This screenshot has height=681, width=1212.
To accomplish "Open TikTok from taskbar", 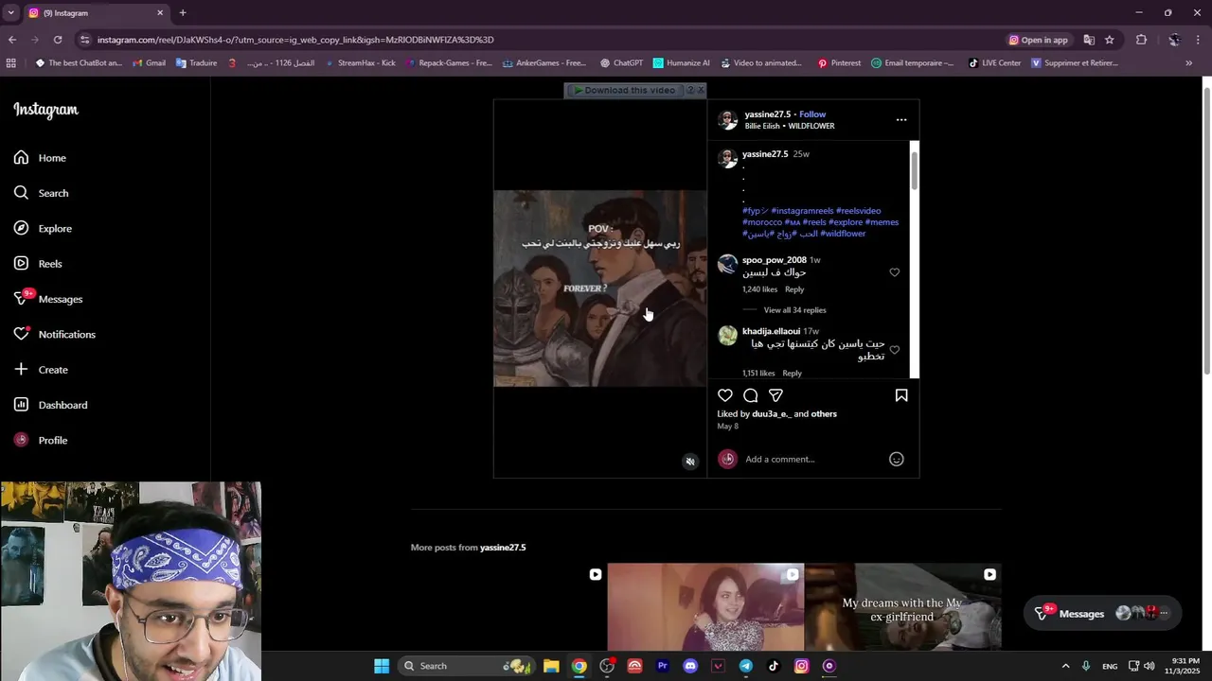I will pos(774,666).
